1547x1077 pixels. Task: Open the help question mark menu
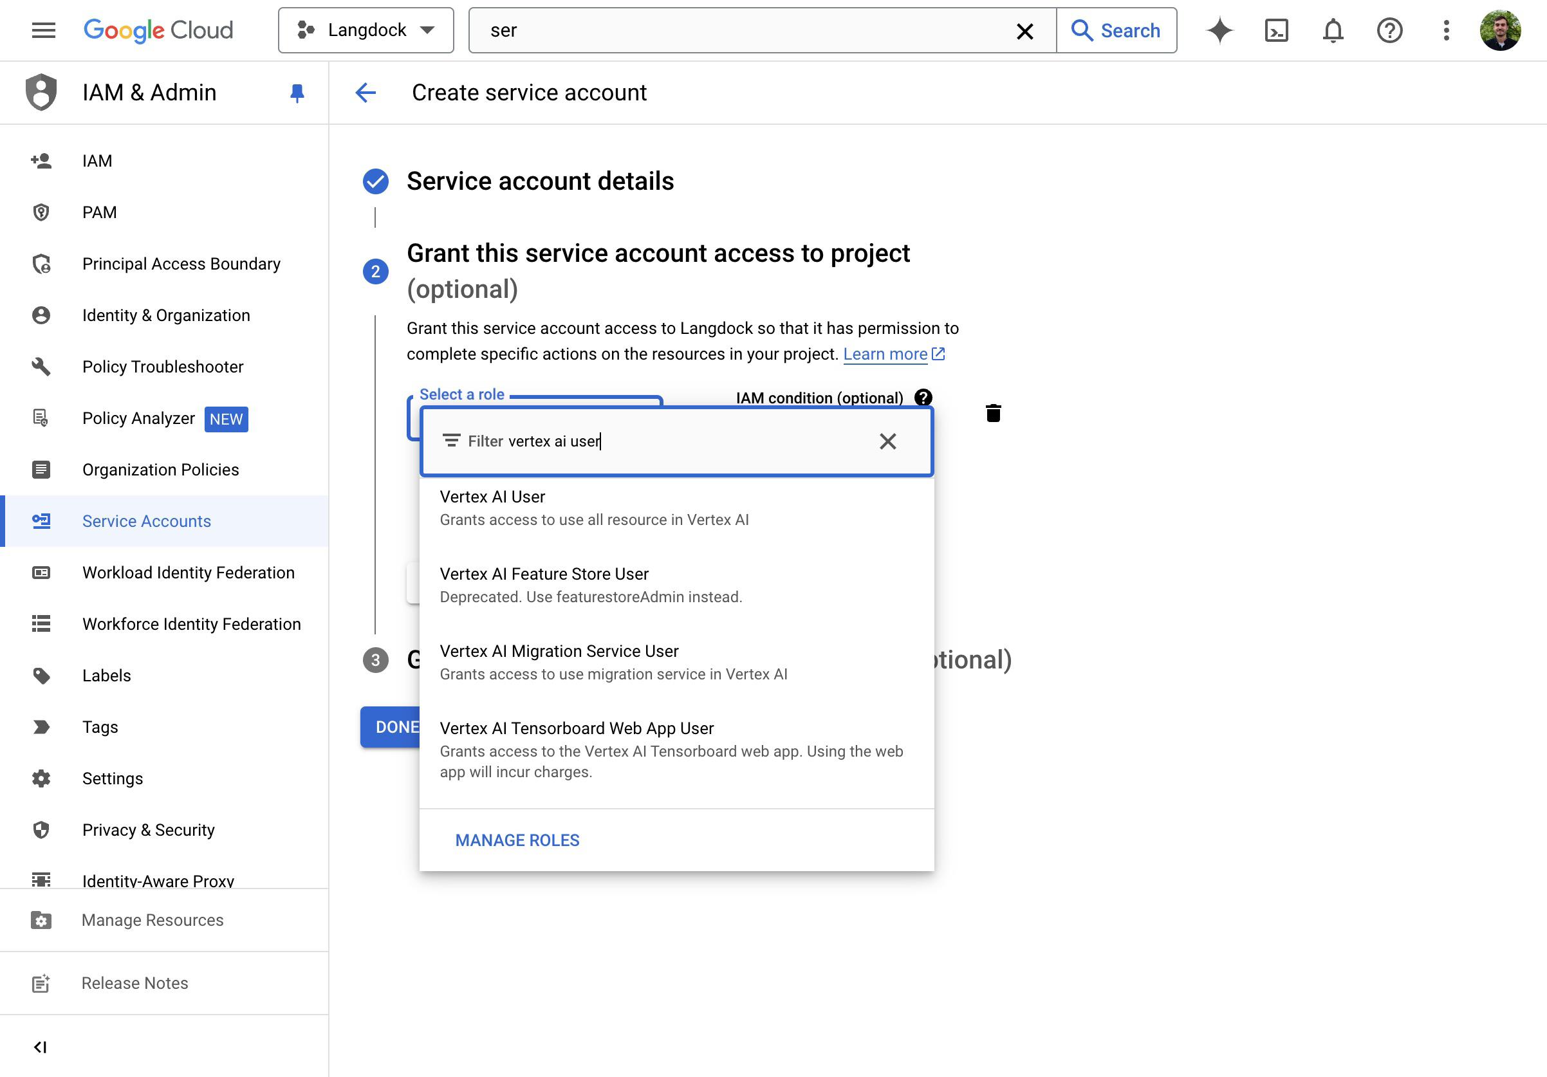click(1389, 30)
